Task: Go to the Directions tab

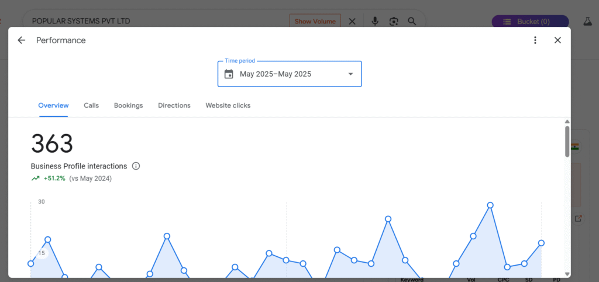Action: [174, 105]
